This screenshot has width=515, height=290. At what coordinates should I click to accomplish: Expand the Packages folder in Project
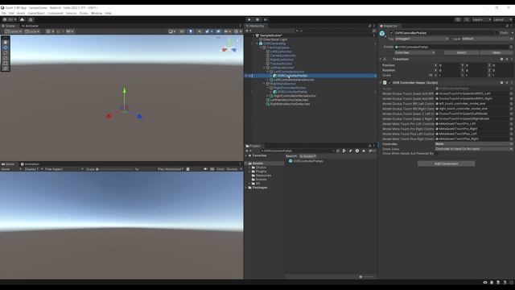click(x=246, y=188)
